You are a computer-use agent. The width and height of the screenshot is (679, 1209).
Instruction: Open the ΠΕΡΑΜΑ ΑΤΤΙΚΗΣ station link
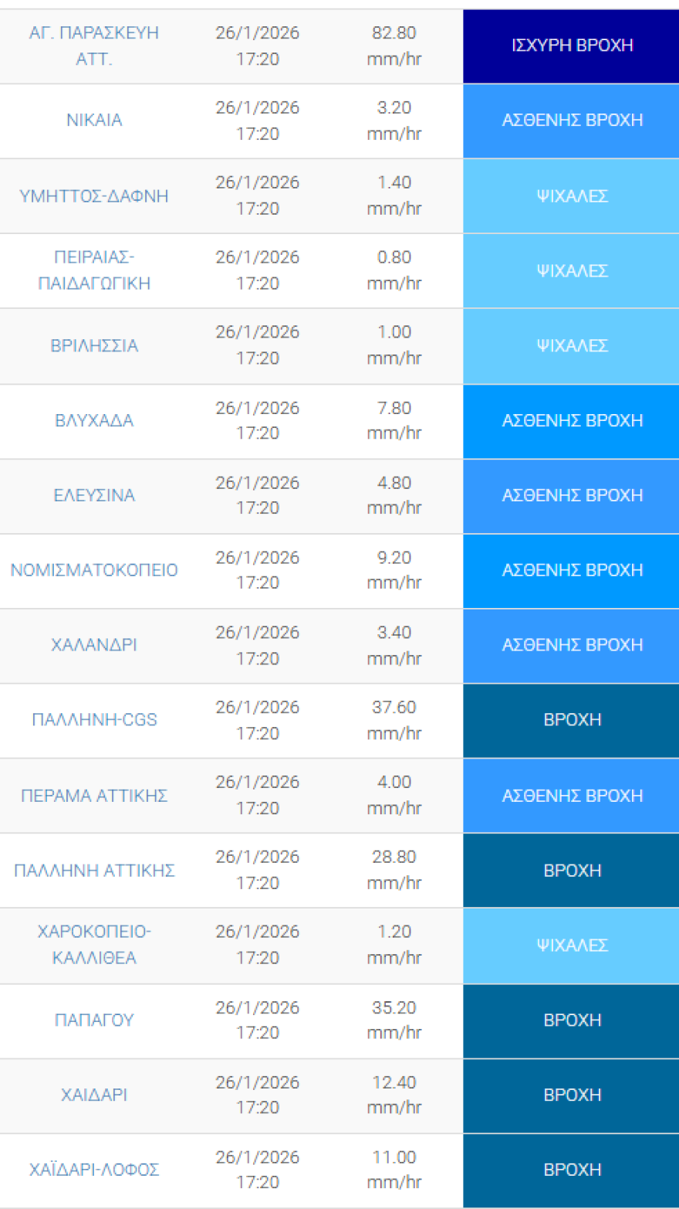click(x=94, y=796)
